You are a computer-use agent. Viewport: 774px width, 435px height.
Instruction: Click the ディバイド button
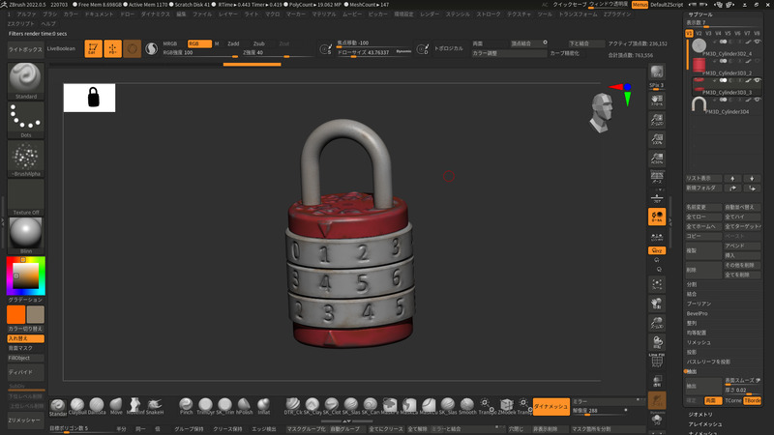pyautogui.click(x=25, y=372)
